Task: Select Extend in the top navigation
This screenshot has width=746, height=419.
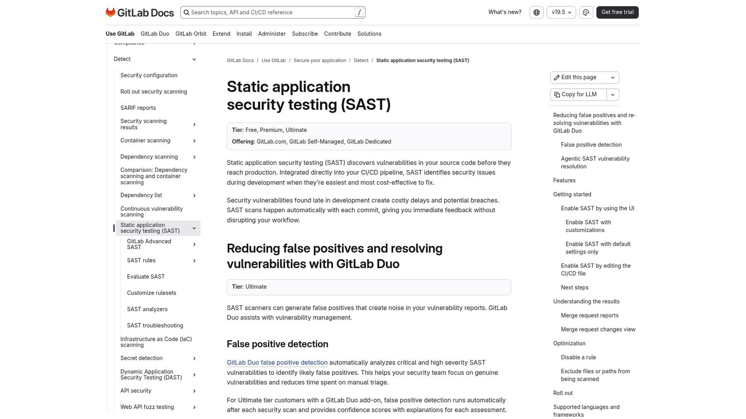Action: (x=221, y=34)
